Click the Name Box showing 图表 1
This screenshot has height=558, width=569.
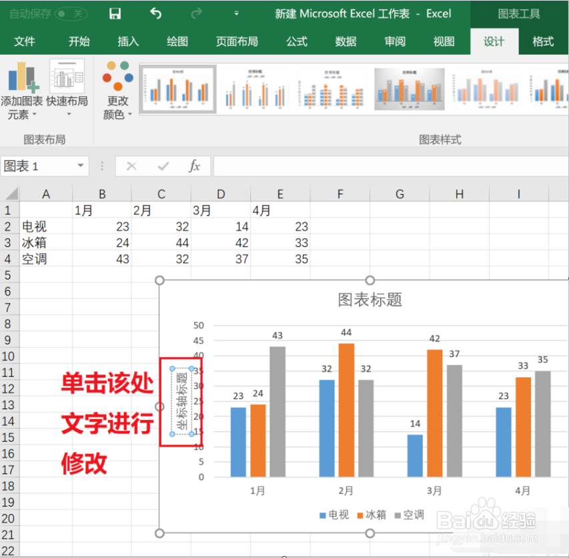pos(38,166)
